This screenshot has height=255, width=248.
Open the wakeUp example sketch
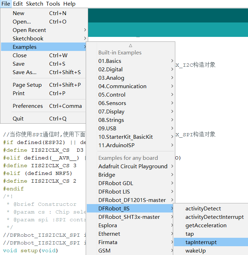pos(195,251)
